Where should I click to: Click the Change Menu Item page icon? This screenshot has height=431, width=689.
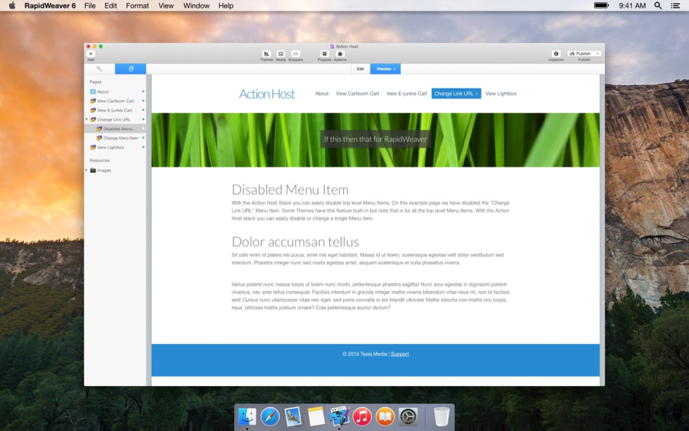pos(99,138)
